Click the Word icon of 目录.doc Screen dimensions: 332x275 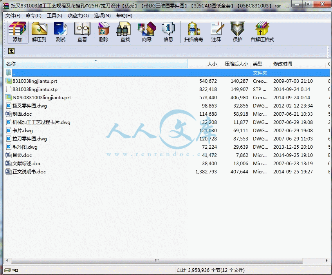point(9,155)
